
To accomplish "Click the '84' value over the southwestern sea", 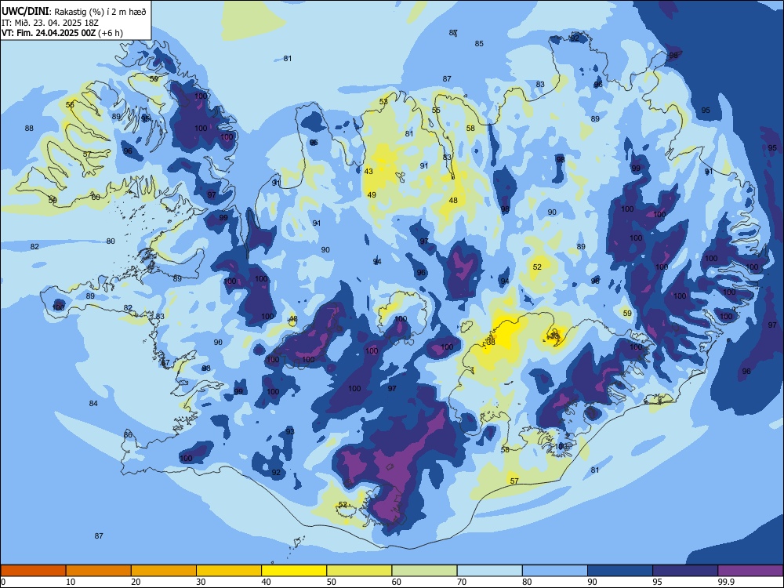I will click(x=93, y=403).
